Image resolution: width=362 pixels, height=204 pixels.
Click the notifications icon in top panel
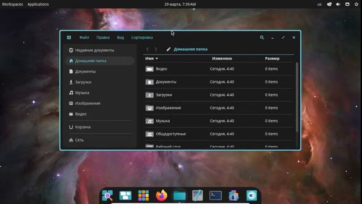tap(347, 4)
